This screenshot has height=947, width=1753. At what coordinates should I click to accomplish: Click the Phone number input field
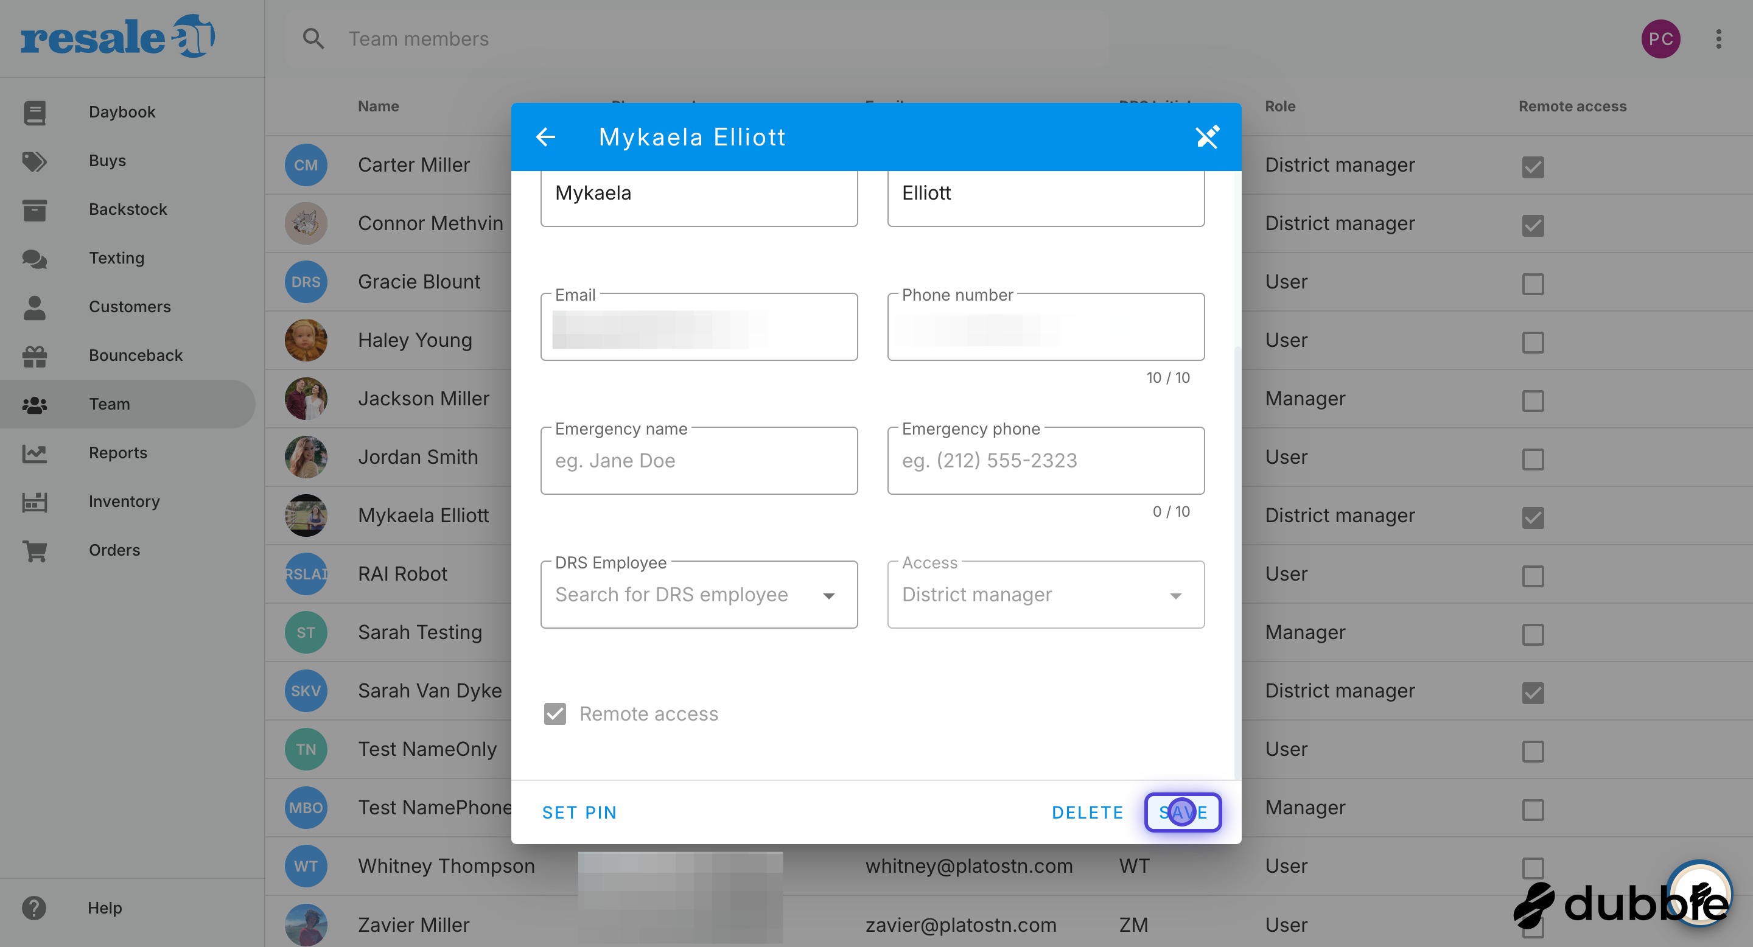tap(1046, 327)
